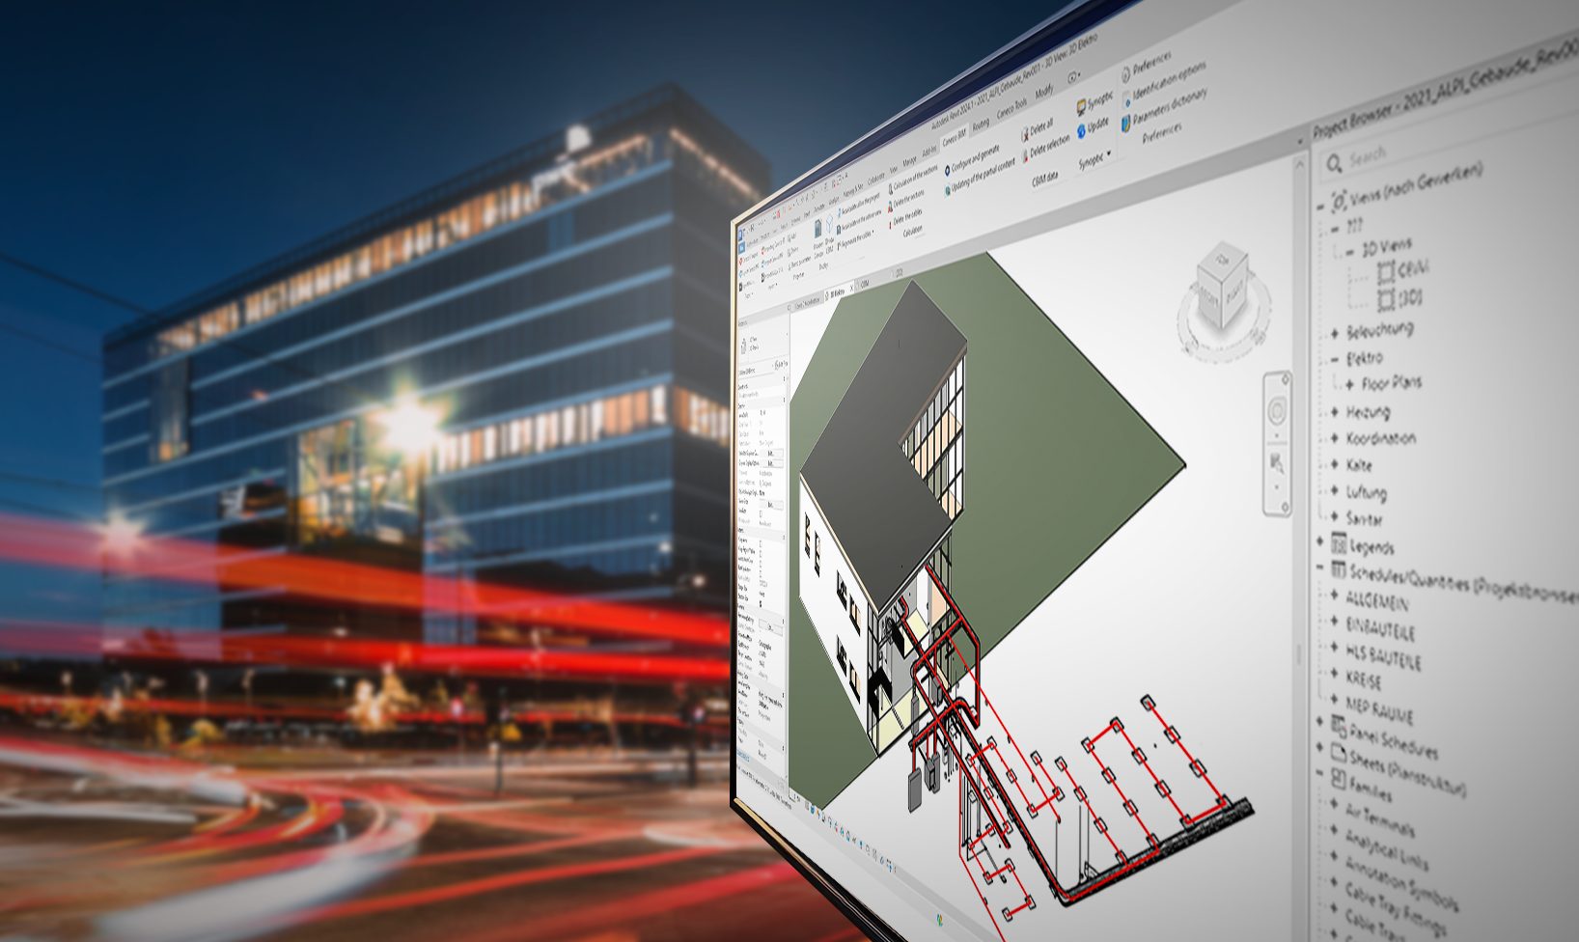Image resolution: width=1579 pixels, height=942 pixels.
Task: Expand the Heizung tree node
Action: click(1335, 413)
